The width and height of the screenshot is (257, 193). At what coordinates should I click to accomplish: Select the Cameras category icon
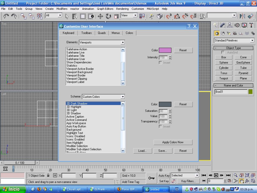coord(235,33)
